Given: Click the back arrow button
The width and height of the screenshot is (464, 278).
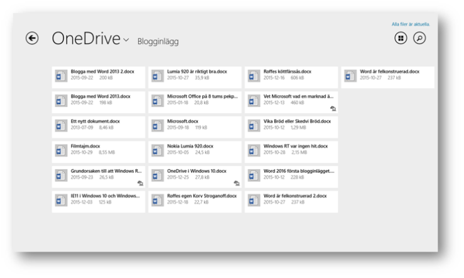Looking at the screenshot, I should pos(31,39).
